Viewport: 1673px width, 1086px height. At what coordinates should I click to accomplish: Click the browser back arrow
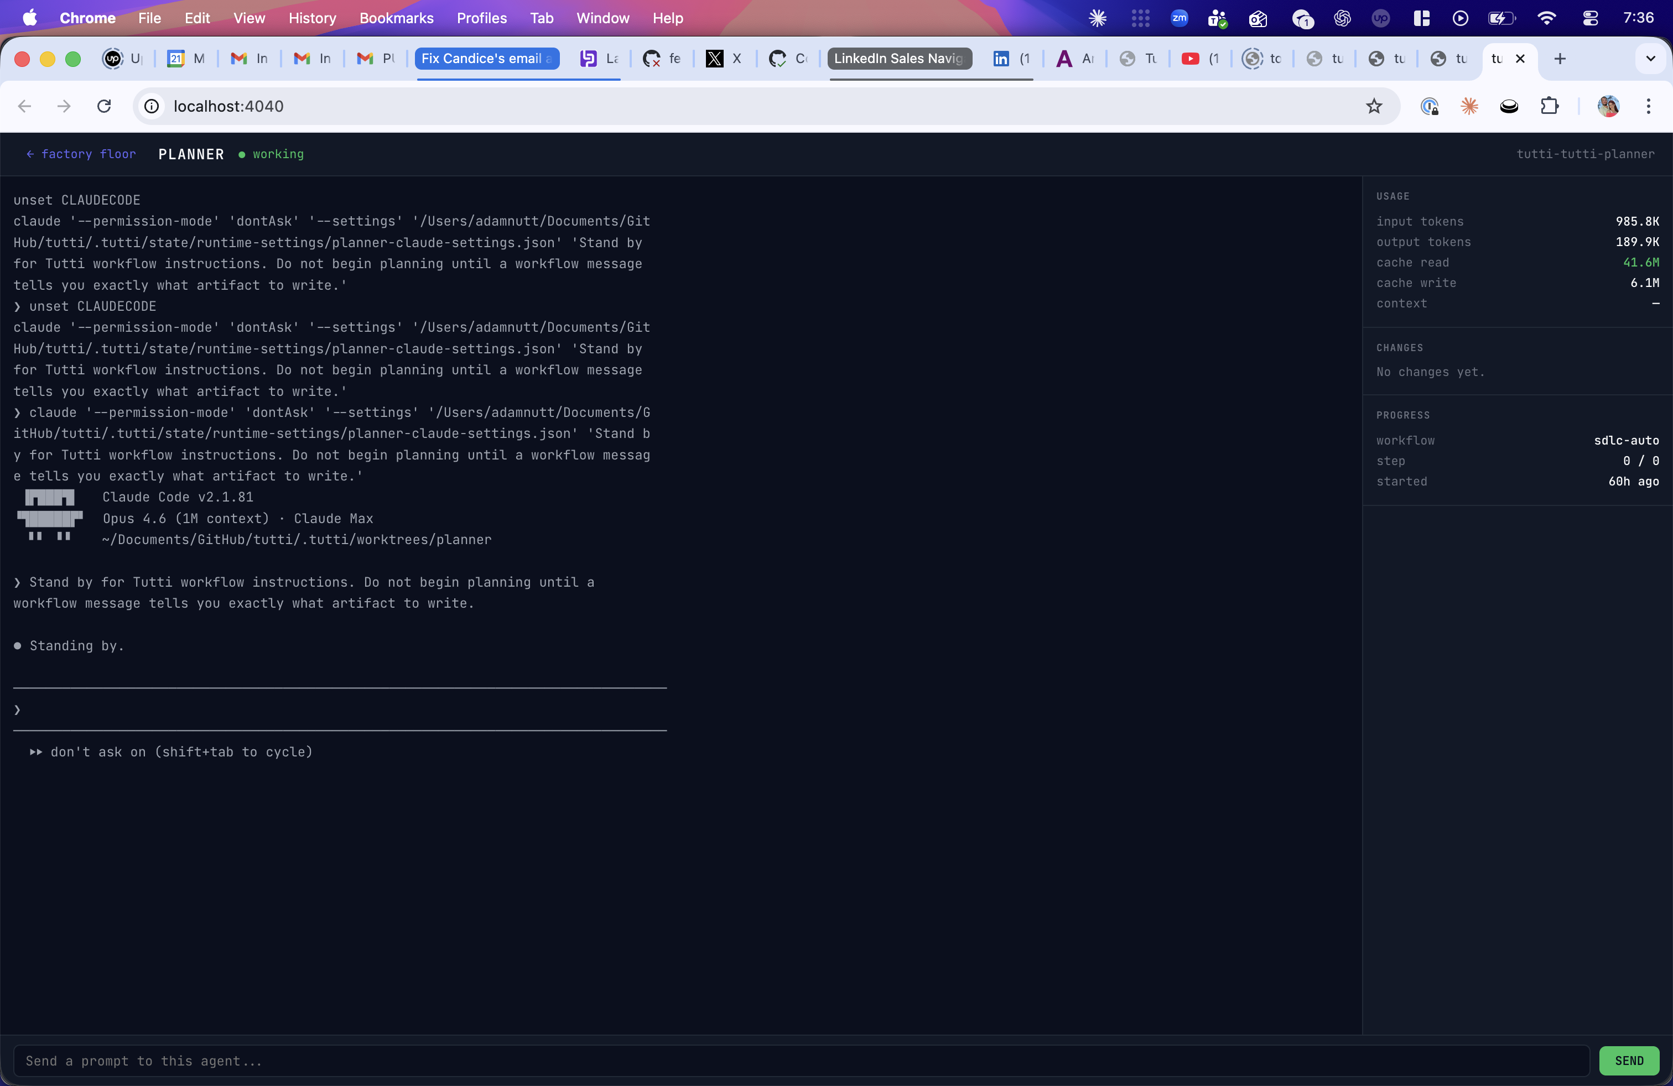coord(24,106)
